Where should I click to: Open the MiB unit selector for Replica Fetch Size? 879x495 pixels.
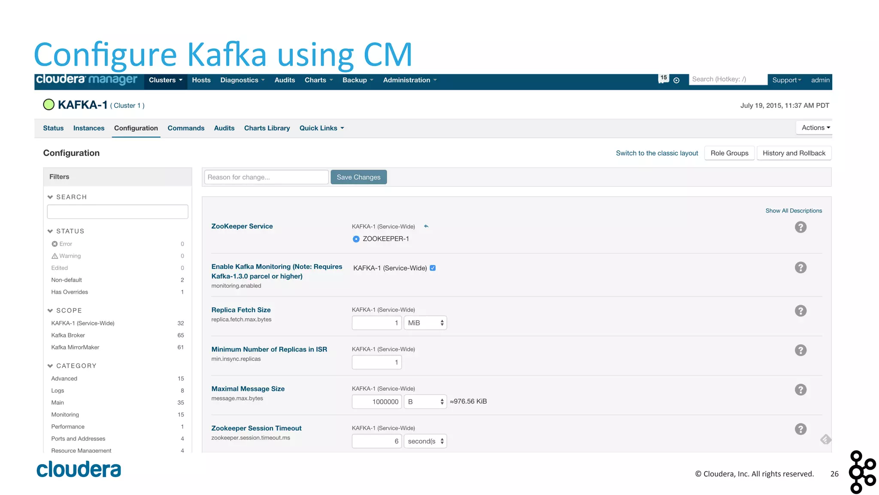(425, 323)
